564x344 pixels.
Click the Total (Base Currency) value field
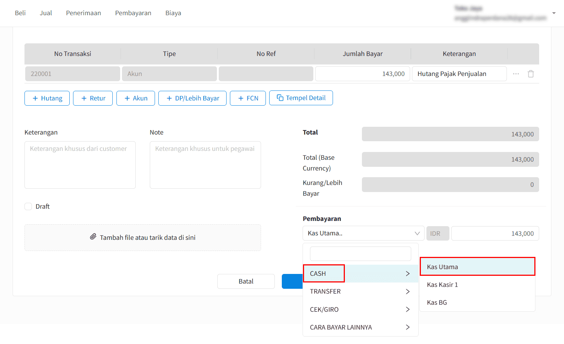click(x=451, y=159)
